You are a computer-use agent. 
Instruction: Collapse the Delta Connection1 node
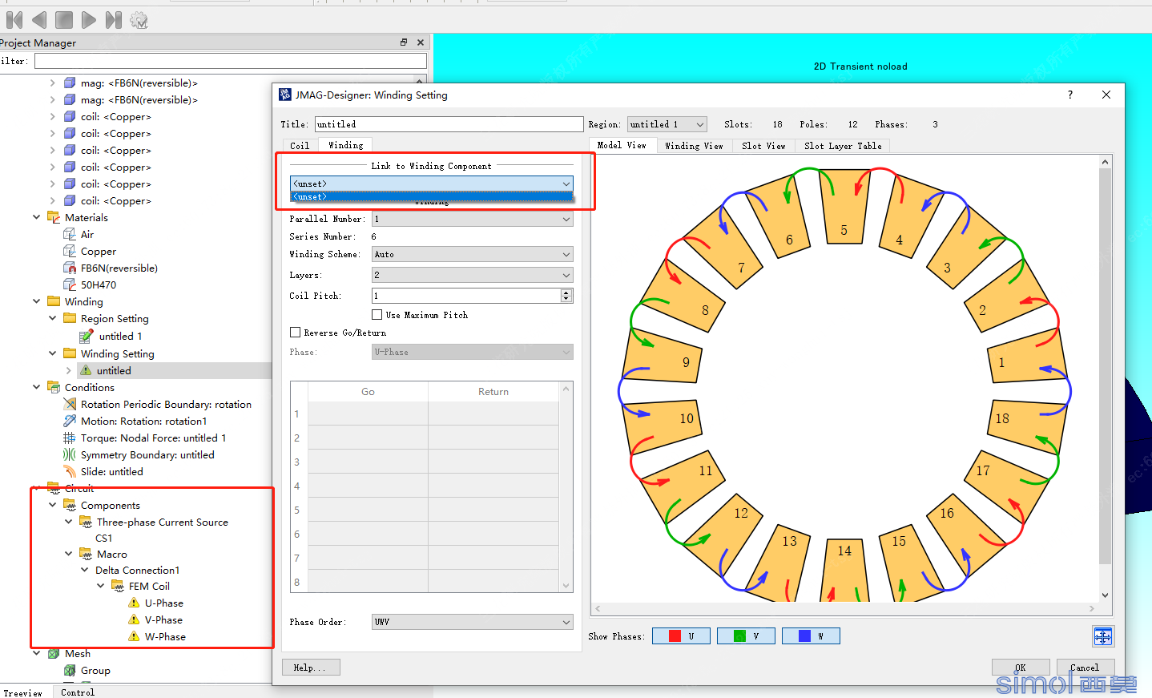coord(84,570)
